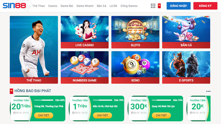This screenshot has height=124, width=221.
Task: Click the Đăng Nhập login button
Action: [x=178, y=6]
